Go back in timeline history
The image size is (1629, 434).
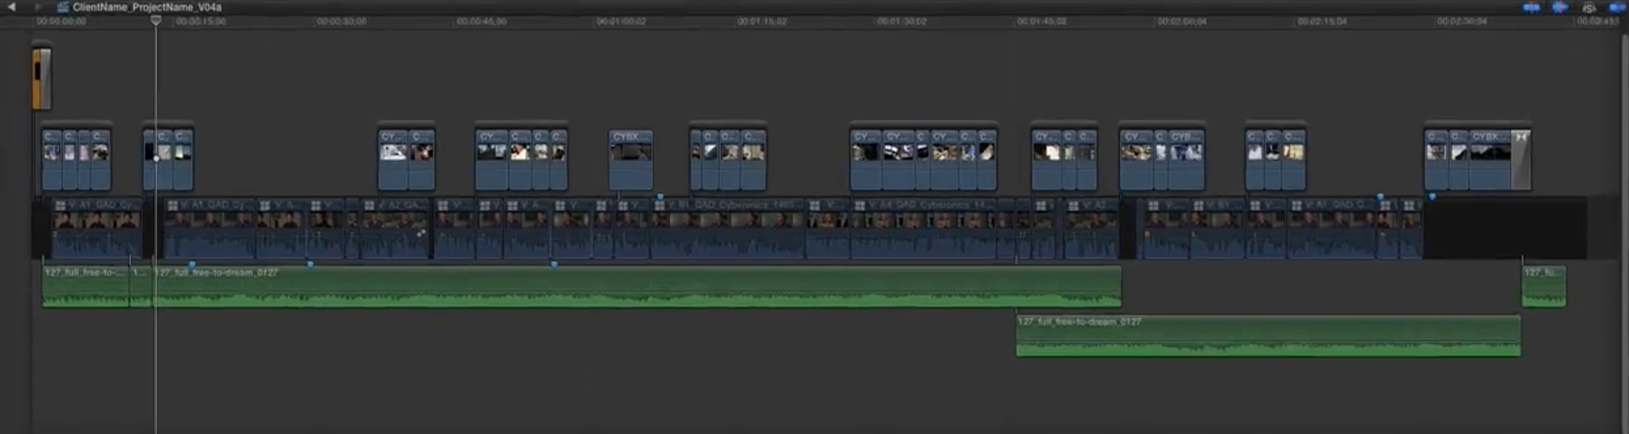(11, 7)
